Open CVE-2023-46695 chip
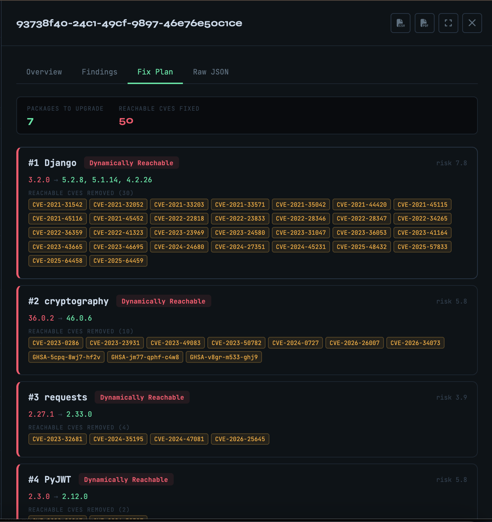492x522 pixels. tap(118, 247)
